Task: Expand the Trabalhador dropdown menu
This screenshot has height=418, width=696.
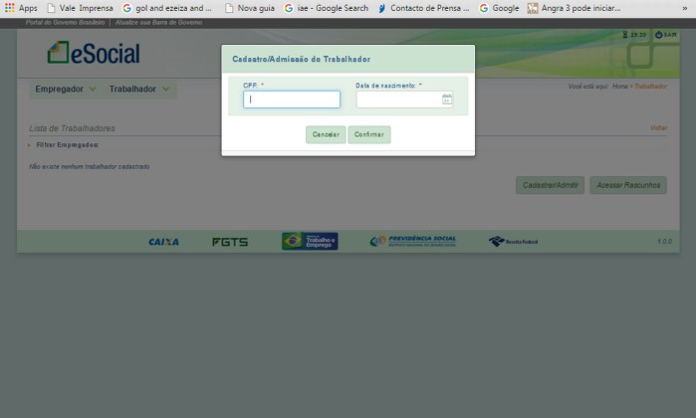Action: point(139,89)
